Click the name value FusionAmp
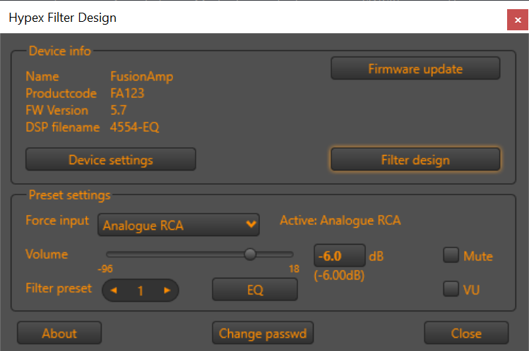Image resolution: width=529 pixels, height=351 pixels. (142, 76)
